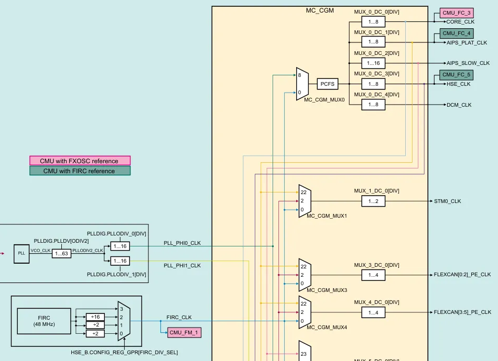This screenshot has width=498, height=361.
Task: Select the MUX_3_DC_0[DIV] label
Action: (x=377, y=265)
